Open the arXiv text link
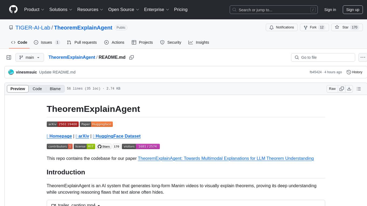 (82, 136)
